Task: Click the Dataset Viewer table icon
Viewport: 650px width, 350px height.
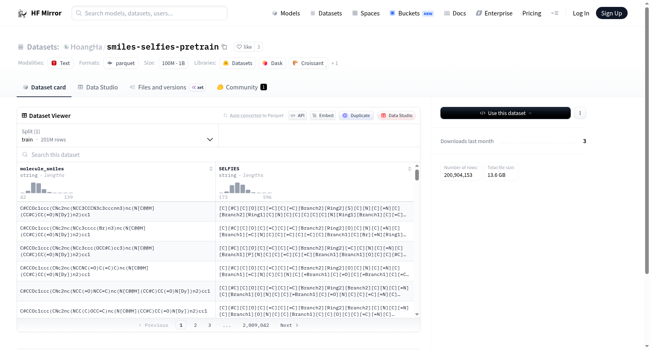Action: [x=24, y=116]
